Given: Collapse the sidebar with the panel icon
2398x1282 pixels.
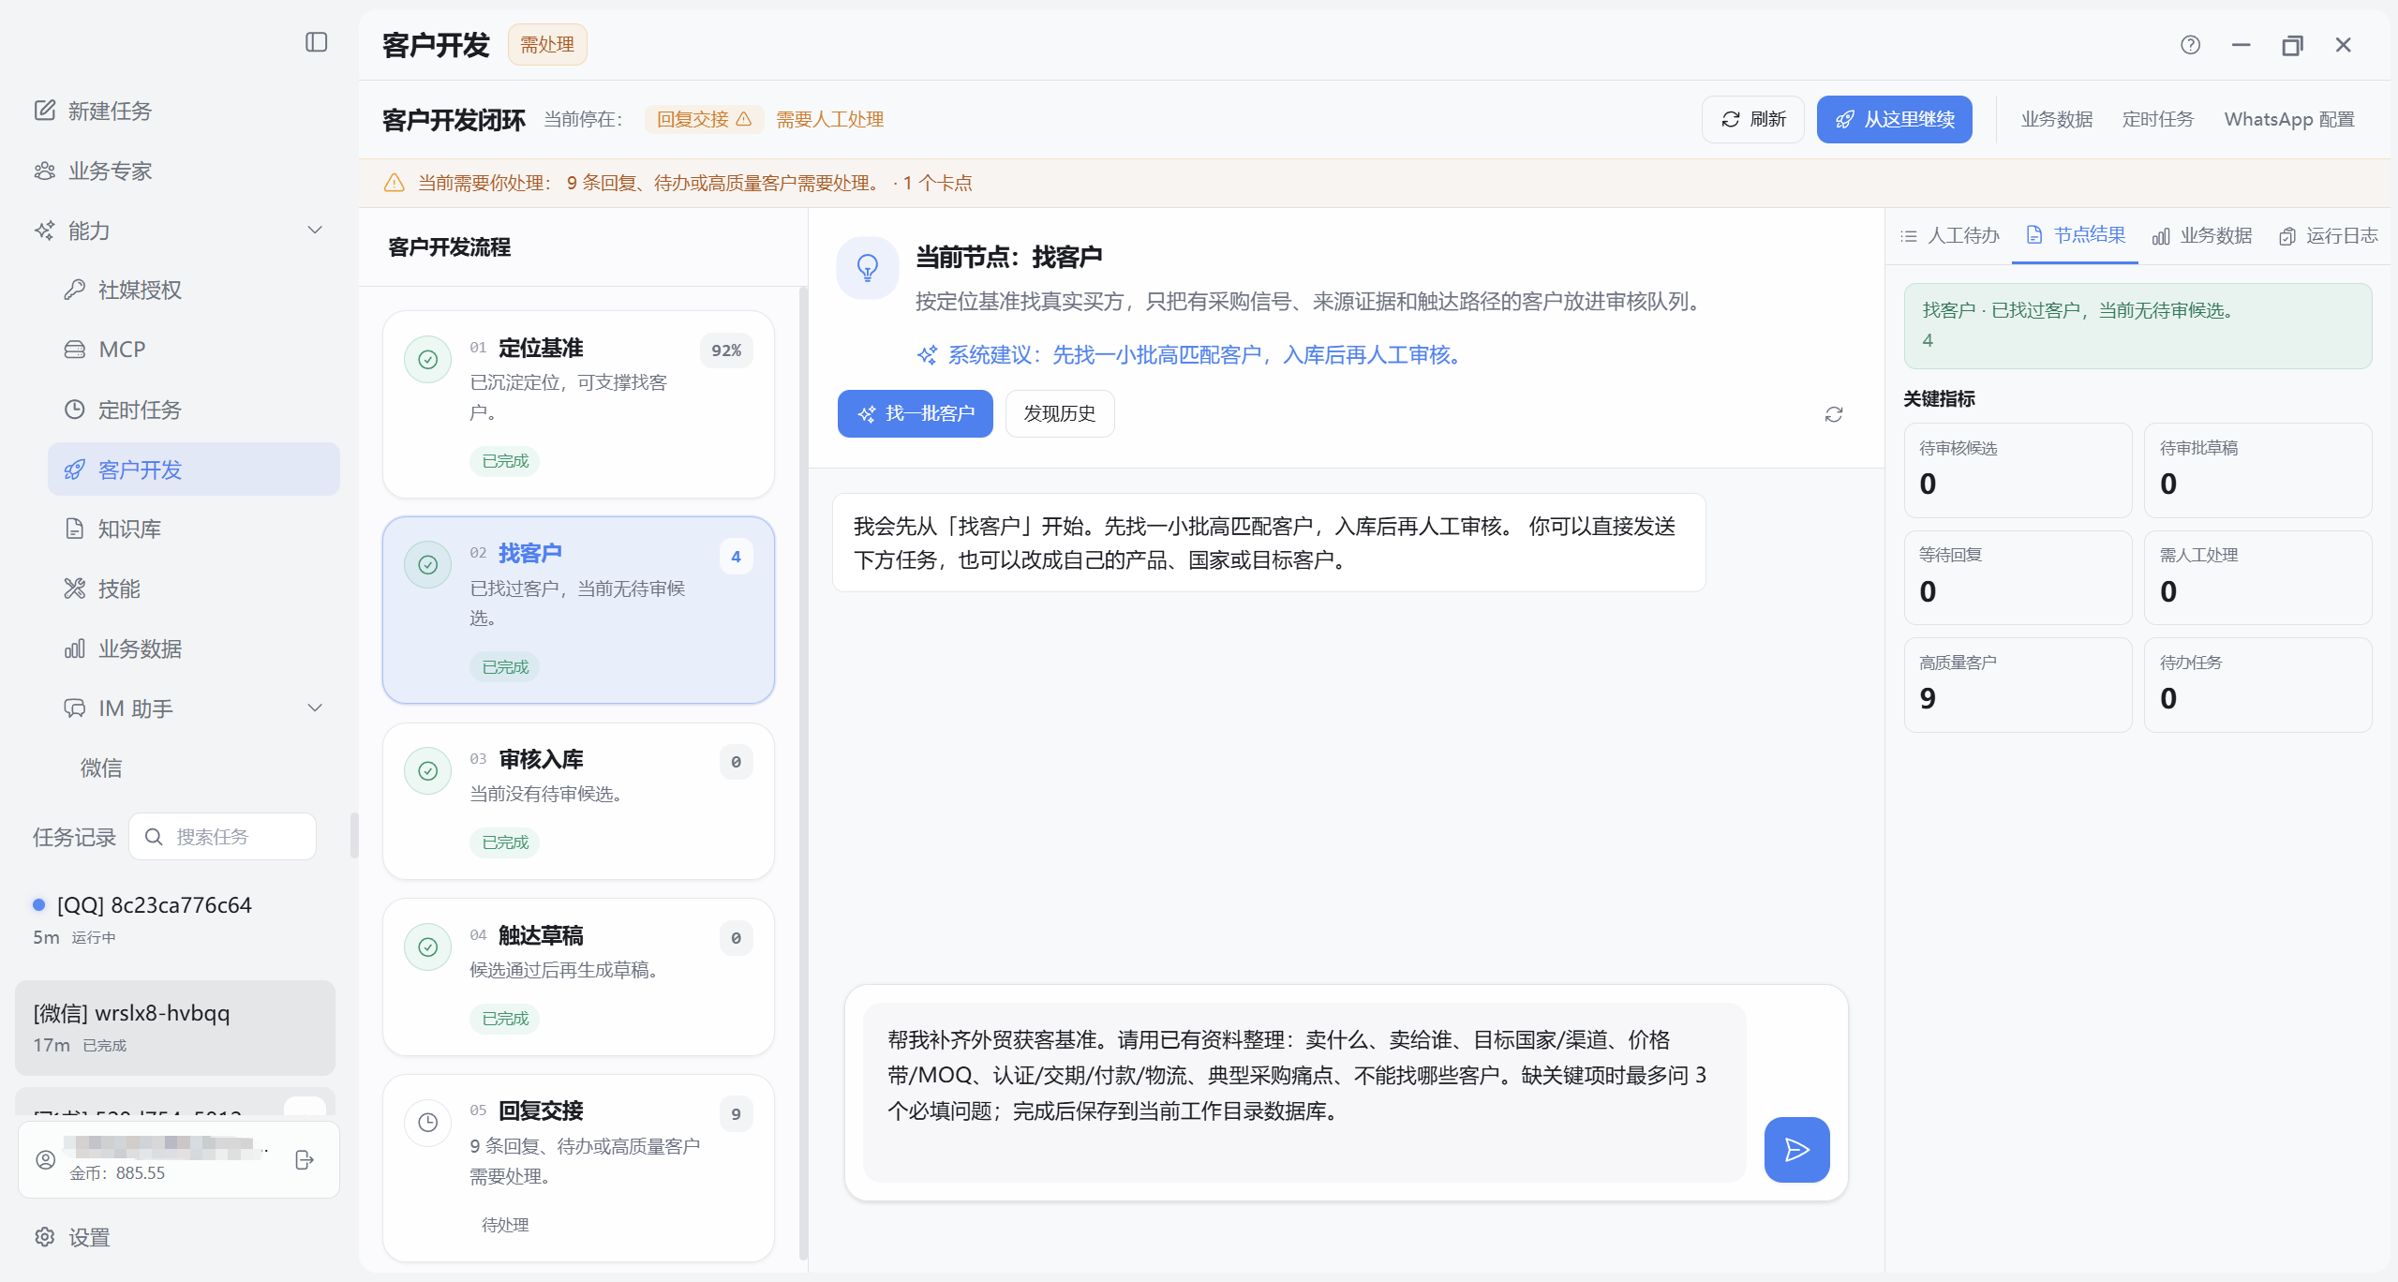Looking at the screenshot, I should (x=317, y=42).
